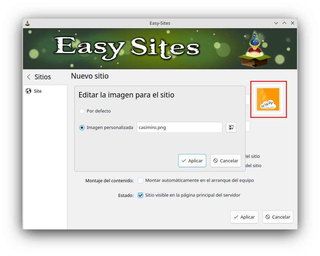Click Cancelar at the bottom right

click(x=278, y=217)
